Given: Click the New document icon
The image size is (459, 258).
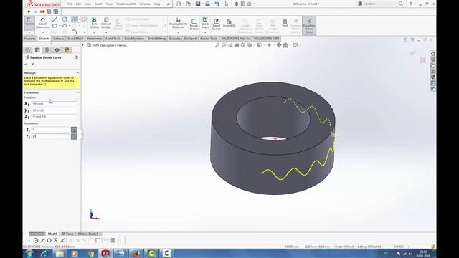Looking at the screenshot, I should 179,4.
